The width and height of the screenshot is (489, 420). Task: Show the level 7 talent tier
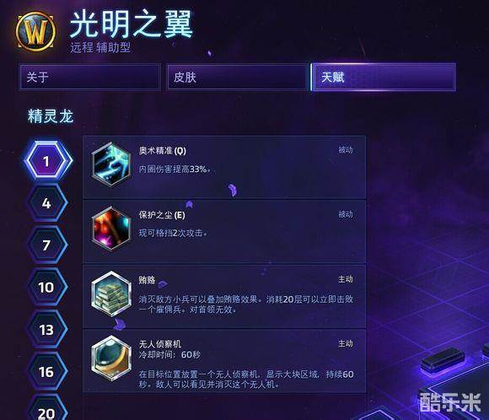click(47, 245)
